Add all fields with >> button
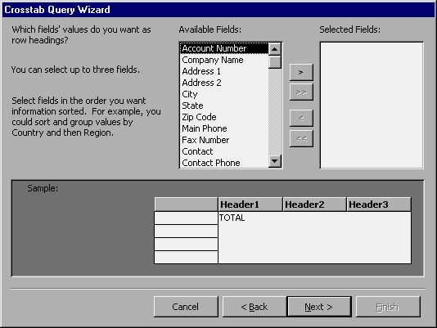The height and width of the screenshot is (328, 437). click(301, 92)
